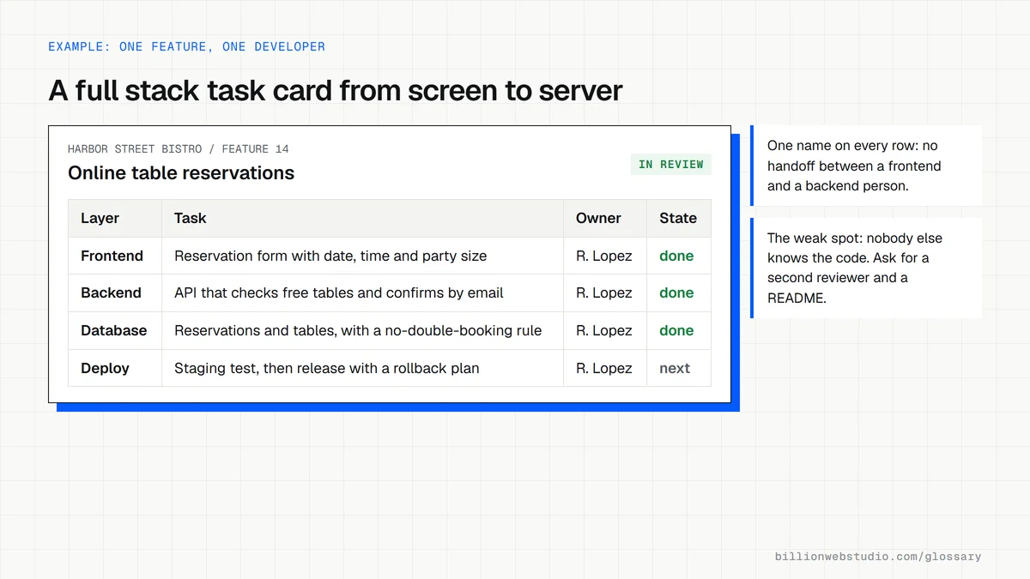Click R. Lopez in the Database row
The width and height of the screenshot is (1030, 579).
tap(604, 330)
